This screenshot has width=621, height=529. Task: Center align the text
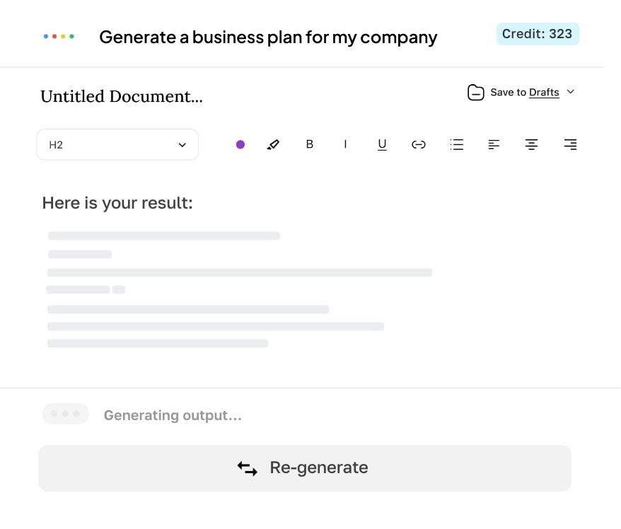(x=531, y=144)
